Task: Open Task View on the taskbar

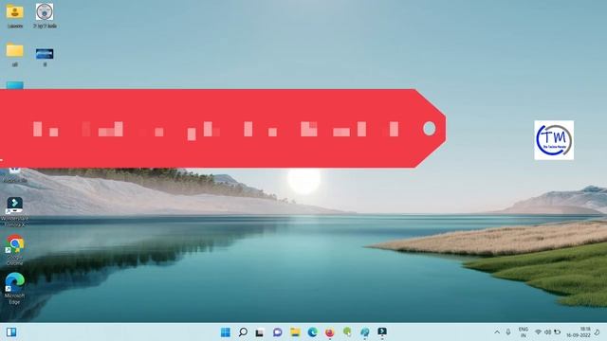Action: (x=260, y=332)
